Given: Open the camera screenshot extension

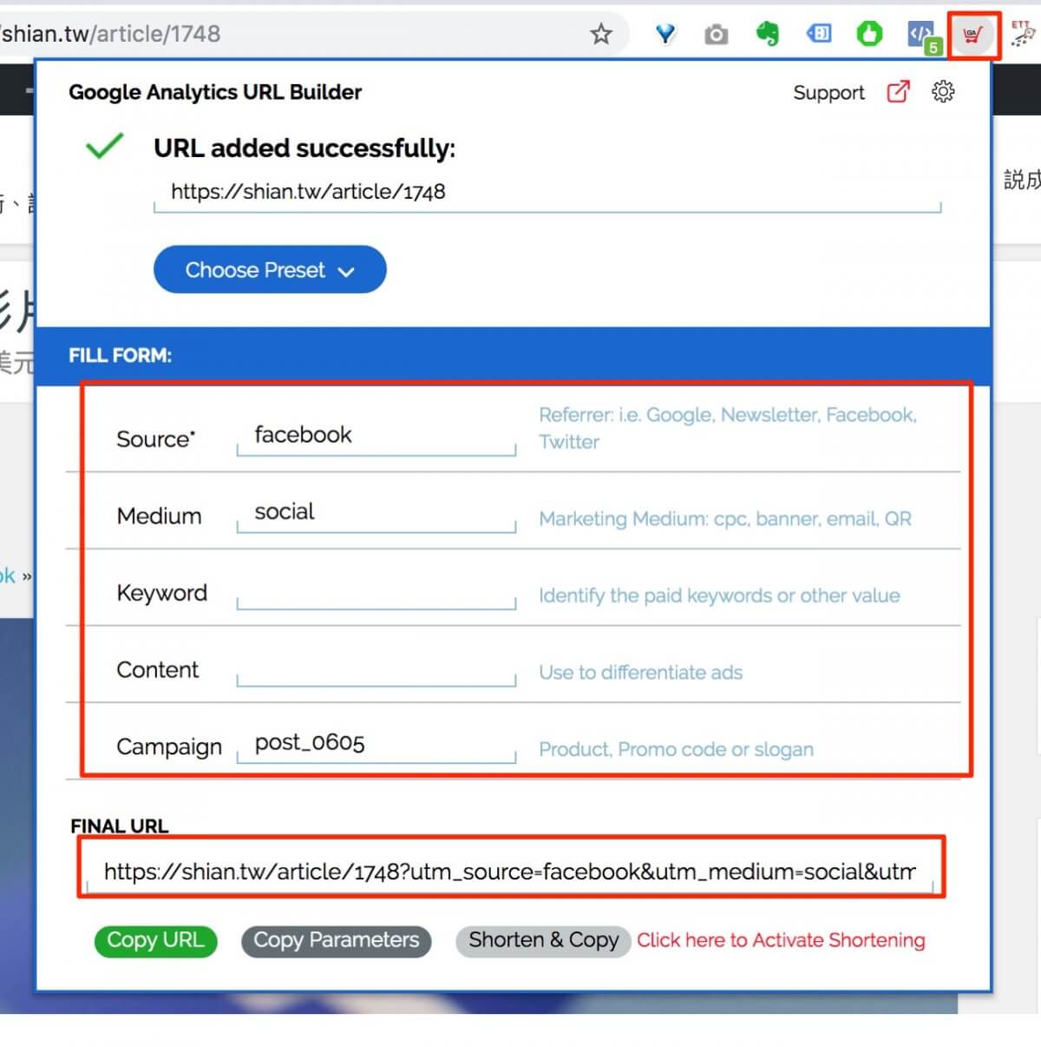Looking at the screenshot, I should coord(716,35).
